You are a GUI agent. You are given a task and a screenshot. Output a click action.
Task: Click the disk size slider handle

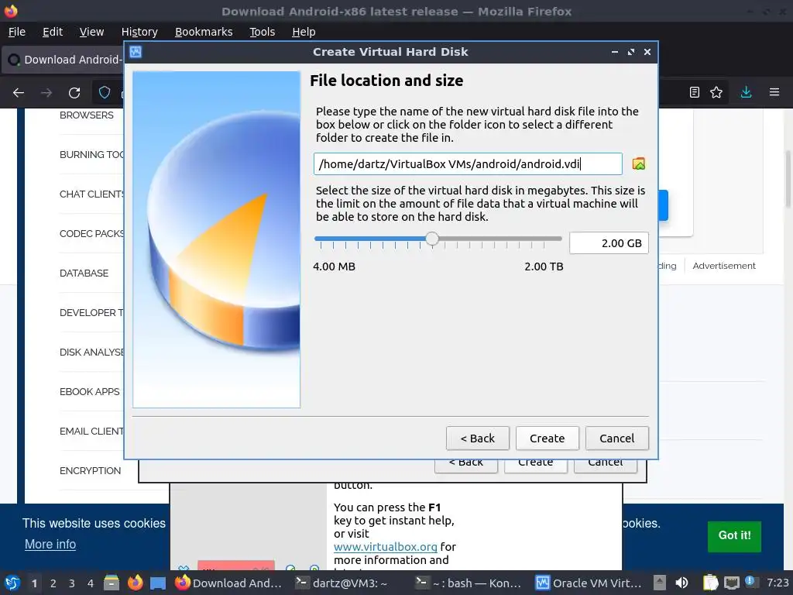point(432,239)
